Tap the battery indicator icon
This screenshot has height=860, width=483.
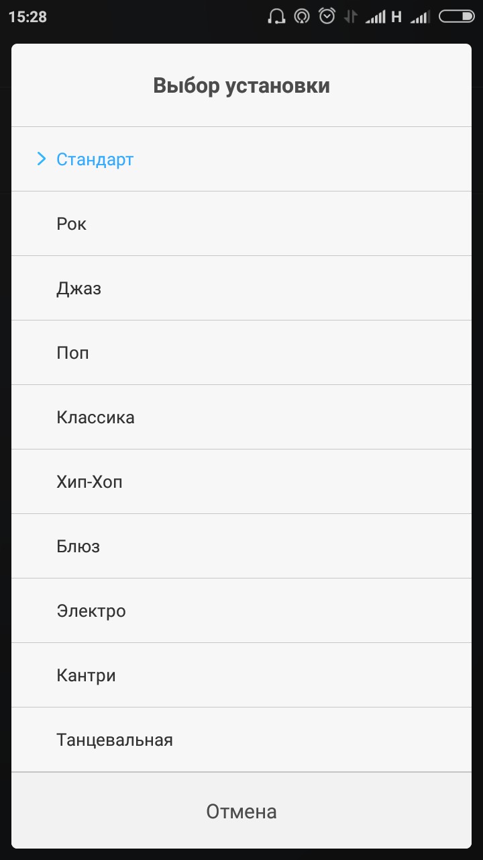(x=456, y=17)
